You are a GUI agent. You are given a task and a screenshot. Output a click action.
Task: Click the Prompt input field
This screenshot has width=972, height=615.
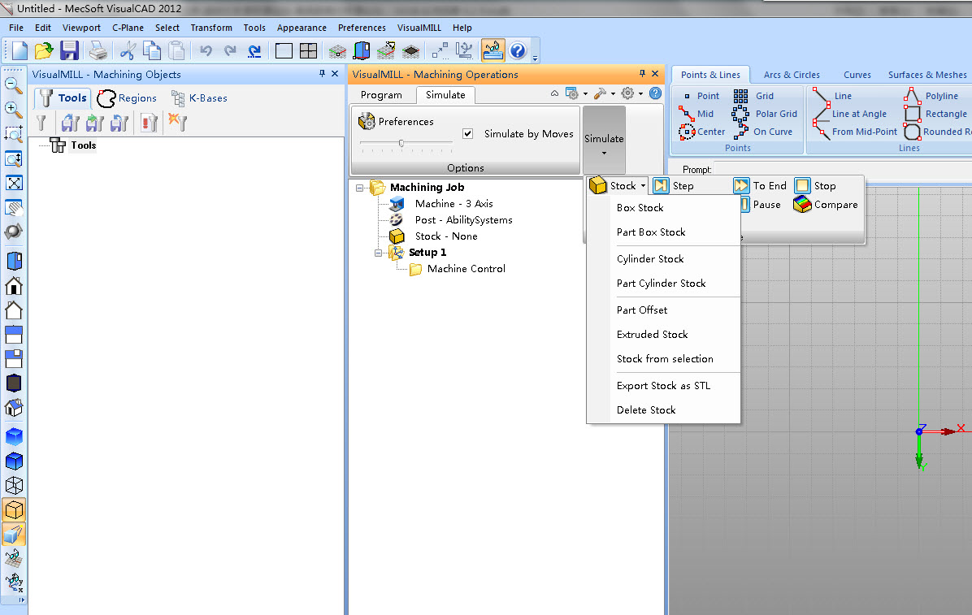(842, 169)
